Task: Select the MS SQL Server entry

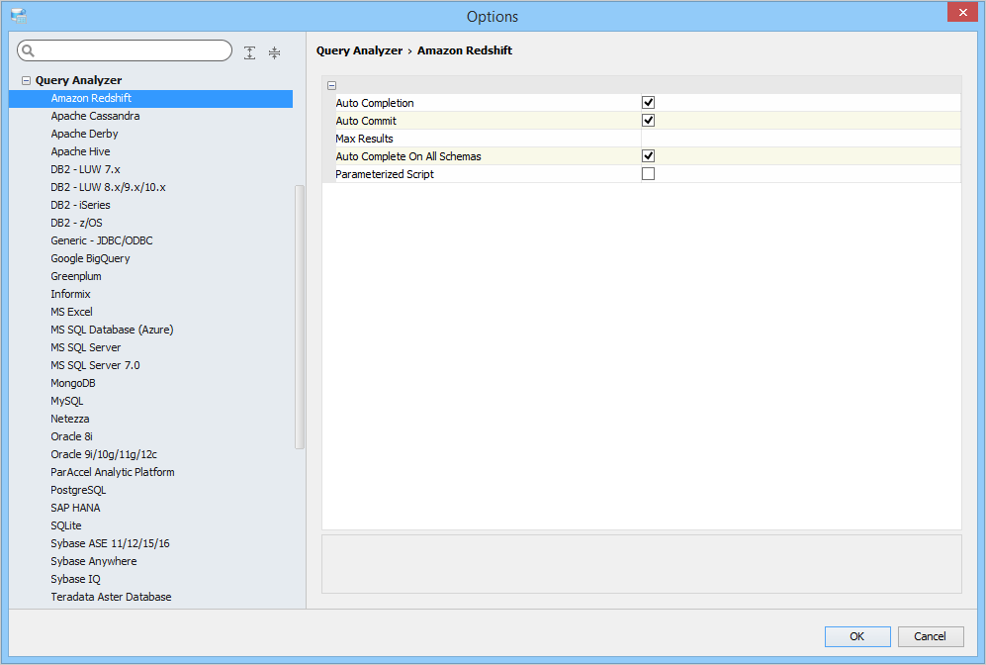Action: click(x=85, y=347)
